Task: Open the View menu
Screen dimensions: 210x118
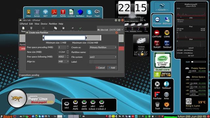Action: (x=37, y=24)
